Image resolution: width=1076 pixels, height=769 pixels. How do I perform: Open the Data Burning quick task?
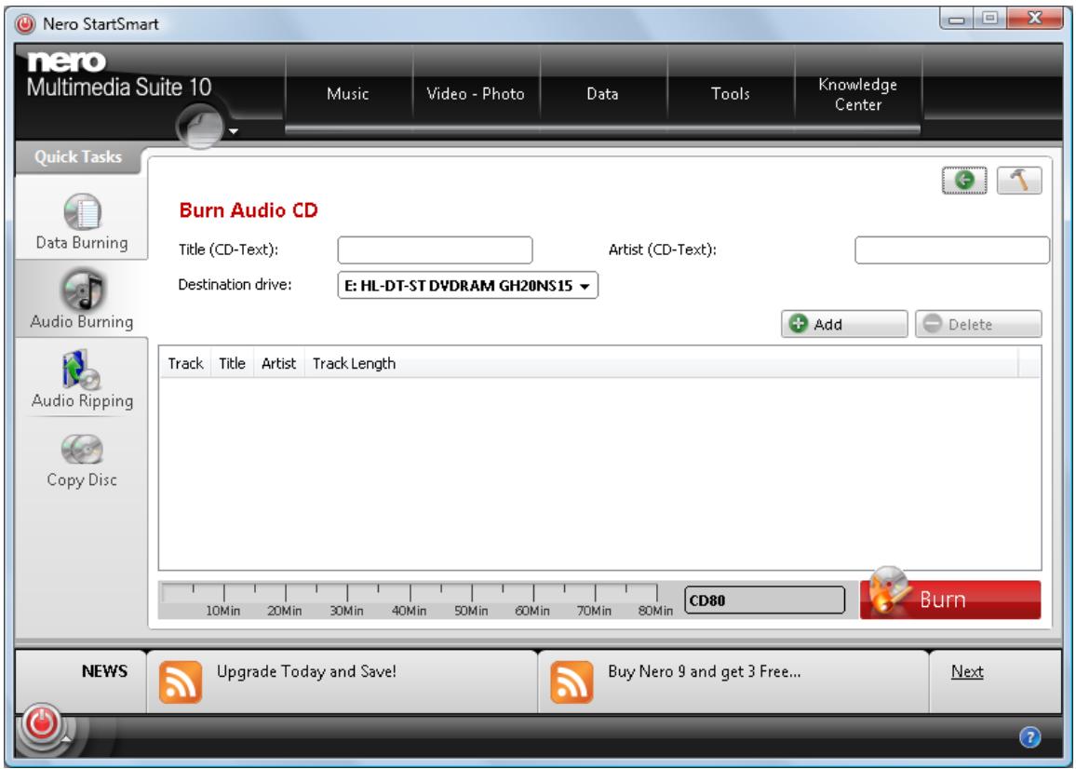click(82, 221)
